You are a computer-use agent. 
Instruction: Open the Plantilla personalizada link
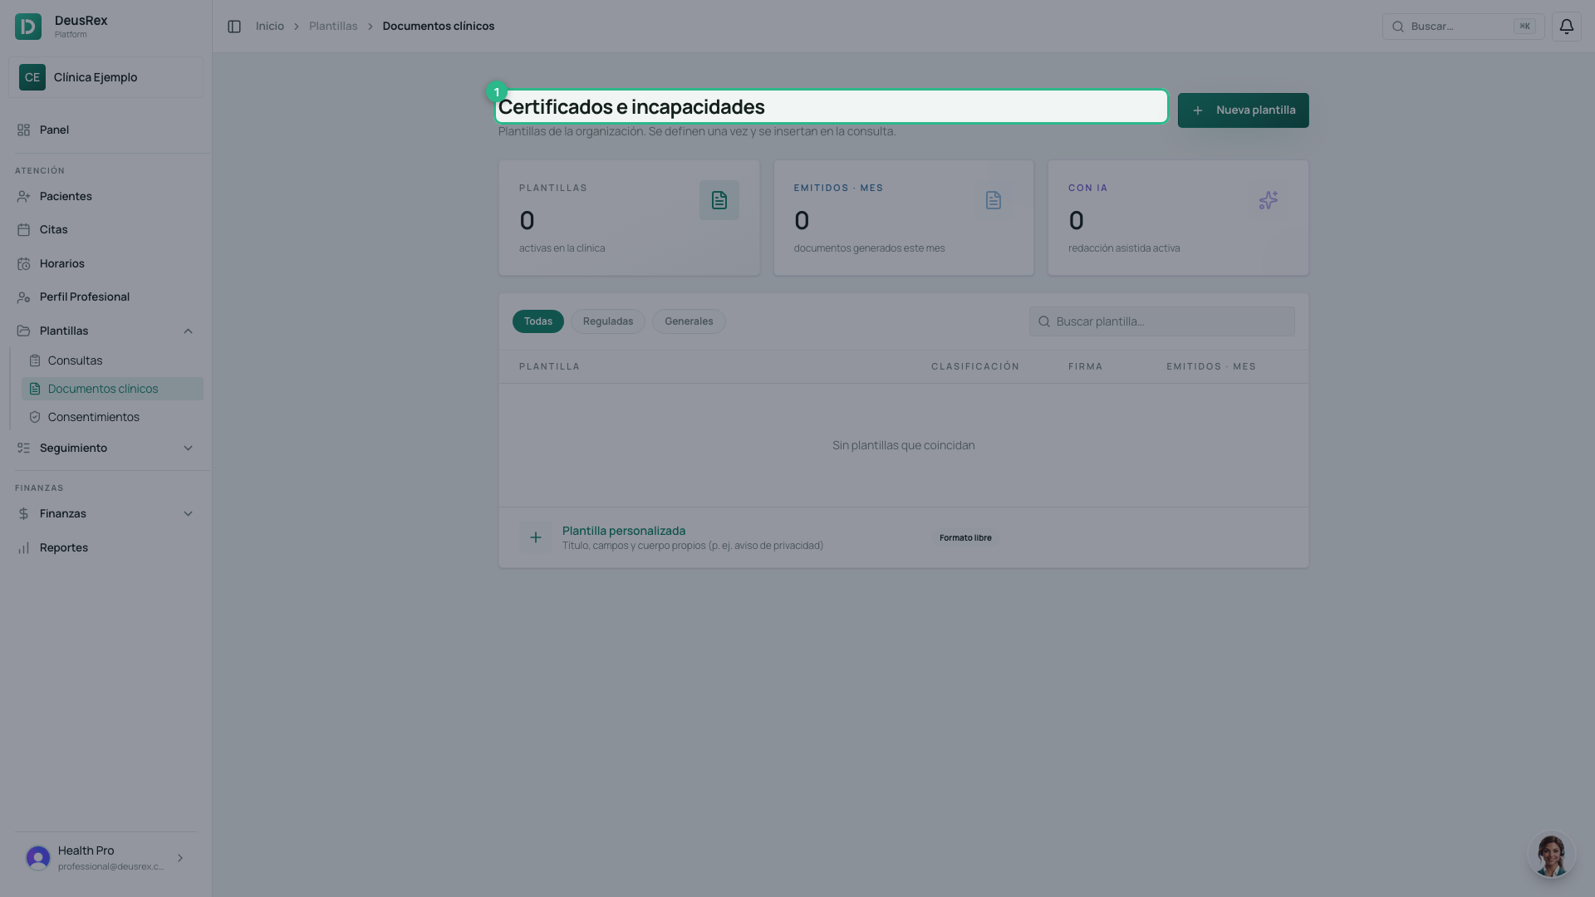pyautogui.click(x=624, y=531)
